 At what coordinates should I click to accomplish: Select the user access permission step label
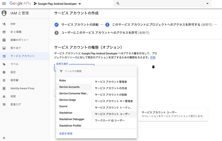pos(105,33)
